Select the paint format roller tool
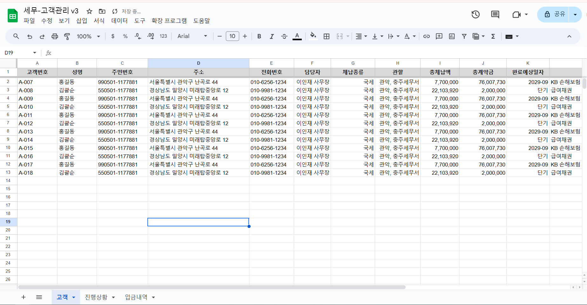 (67, 36)
